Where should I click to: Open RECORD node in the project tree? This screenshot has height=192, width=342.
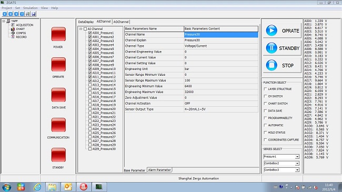(x=21, y=37)
